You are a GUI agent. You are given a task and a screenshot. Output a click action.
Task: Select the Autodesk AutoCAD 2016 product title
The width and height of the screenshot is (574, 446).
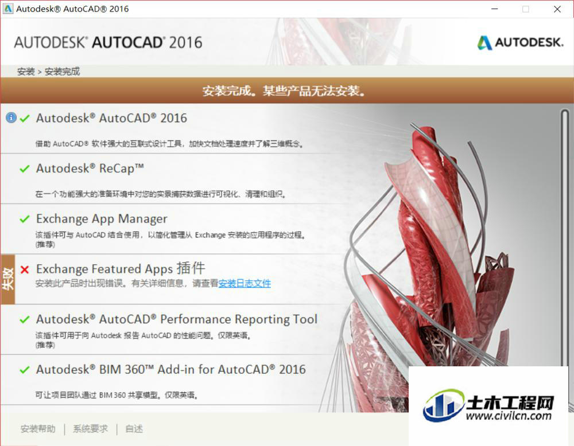point(111,118)
